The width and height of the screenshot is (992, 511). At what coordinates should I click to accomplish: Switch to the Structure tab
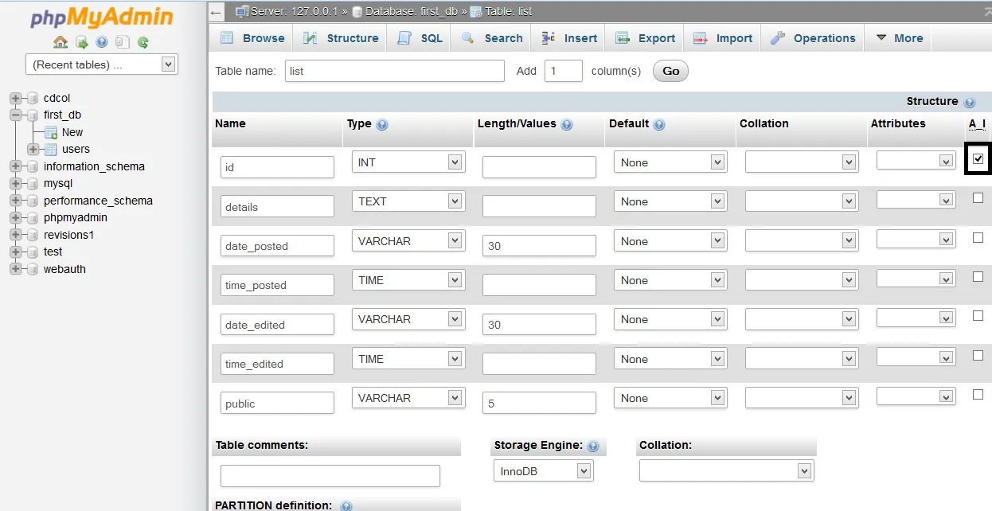tap(340, 38)
